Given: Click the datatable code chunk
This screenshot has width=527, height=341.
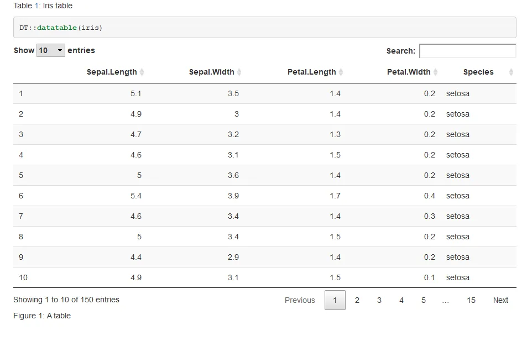Looking at the screenshot, I should click(264, 28).
